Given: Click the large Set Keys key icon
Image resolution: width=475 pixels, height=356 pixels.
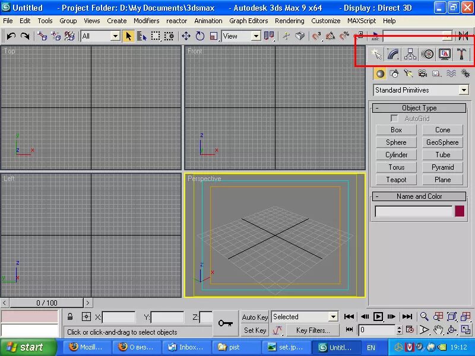Looking at the screenshot, I should [226, 323].
